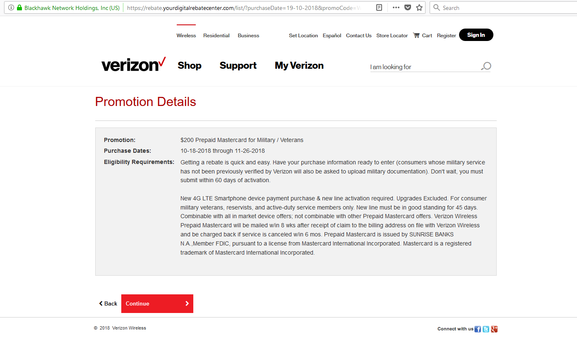Switch to the Wireless tab

coord(186,35)
